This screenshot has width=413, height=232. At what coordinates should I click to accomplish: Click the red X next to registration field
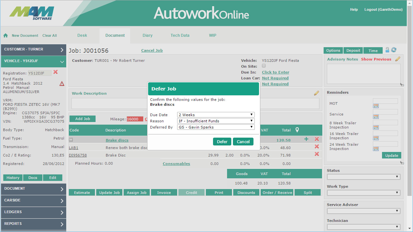coord(55,72)
